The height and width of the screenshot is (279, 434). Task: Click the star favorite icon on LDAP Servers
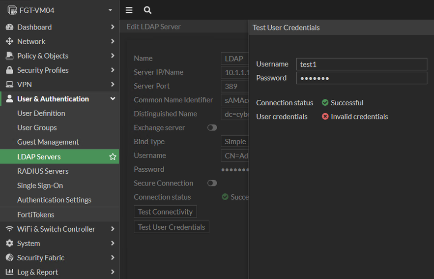coord(113,156)
